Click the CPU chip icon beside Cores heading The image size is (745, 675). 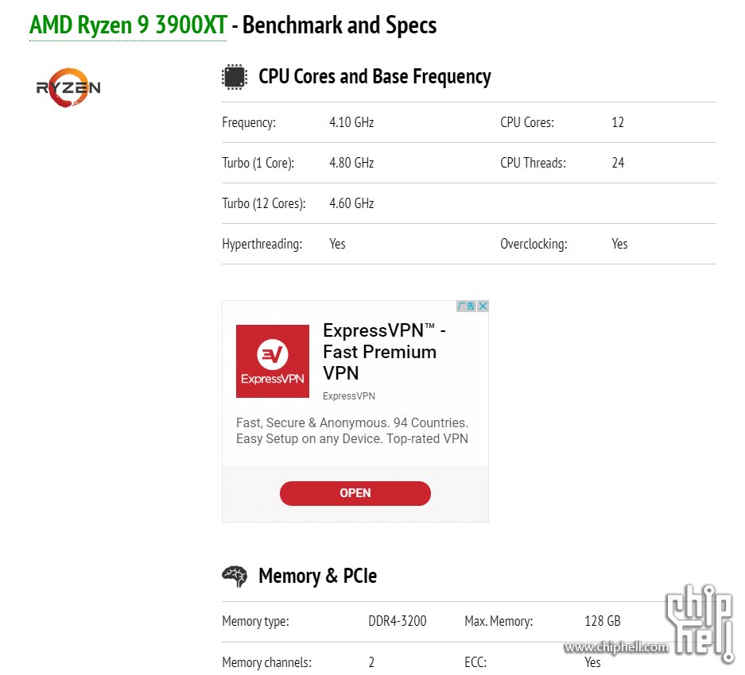(x=235, y=77)
